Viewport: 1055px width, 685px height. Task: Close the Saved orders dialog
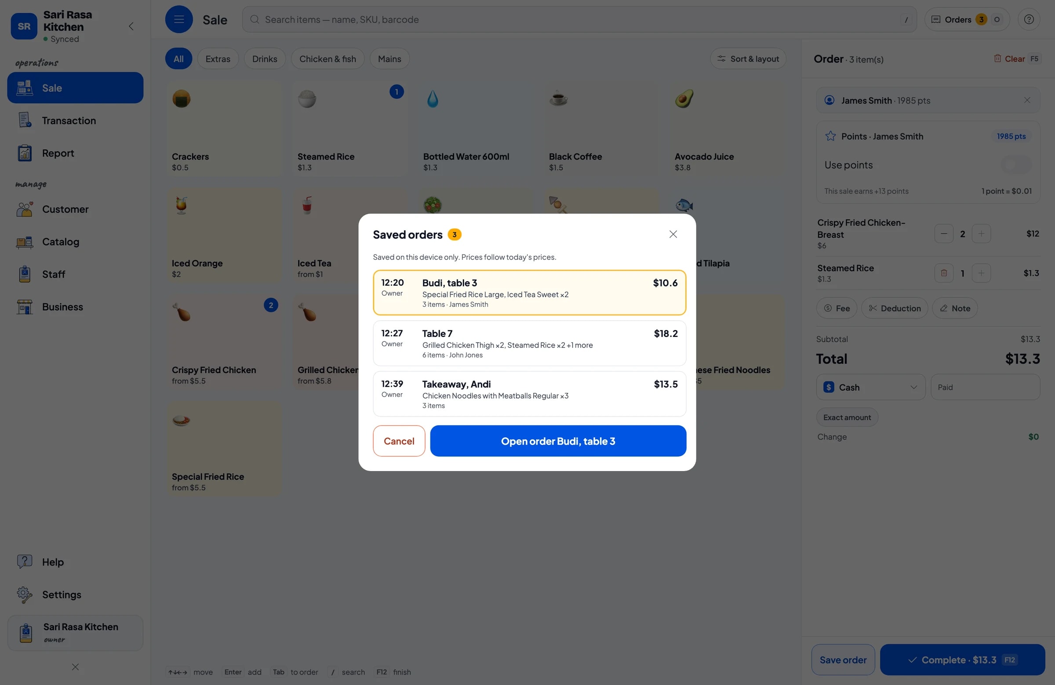673,234
